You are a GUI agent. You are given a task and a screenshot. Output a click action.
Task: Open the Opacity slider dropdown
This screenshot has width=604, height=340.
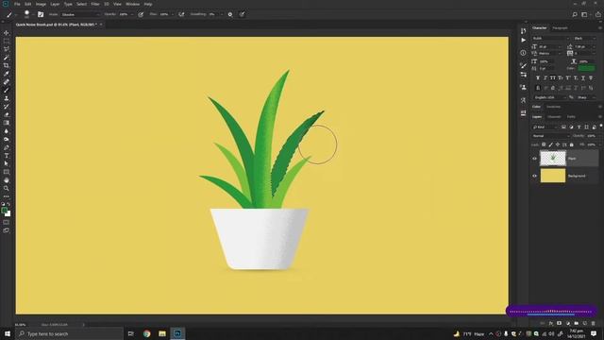132,14
